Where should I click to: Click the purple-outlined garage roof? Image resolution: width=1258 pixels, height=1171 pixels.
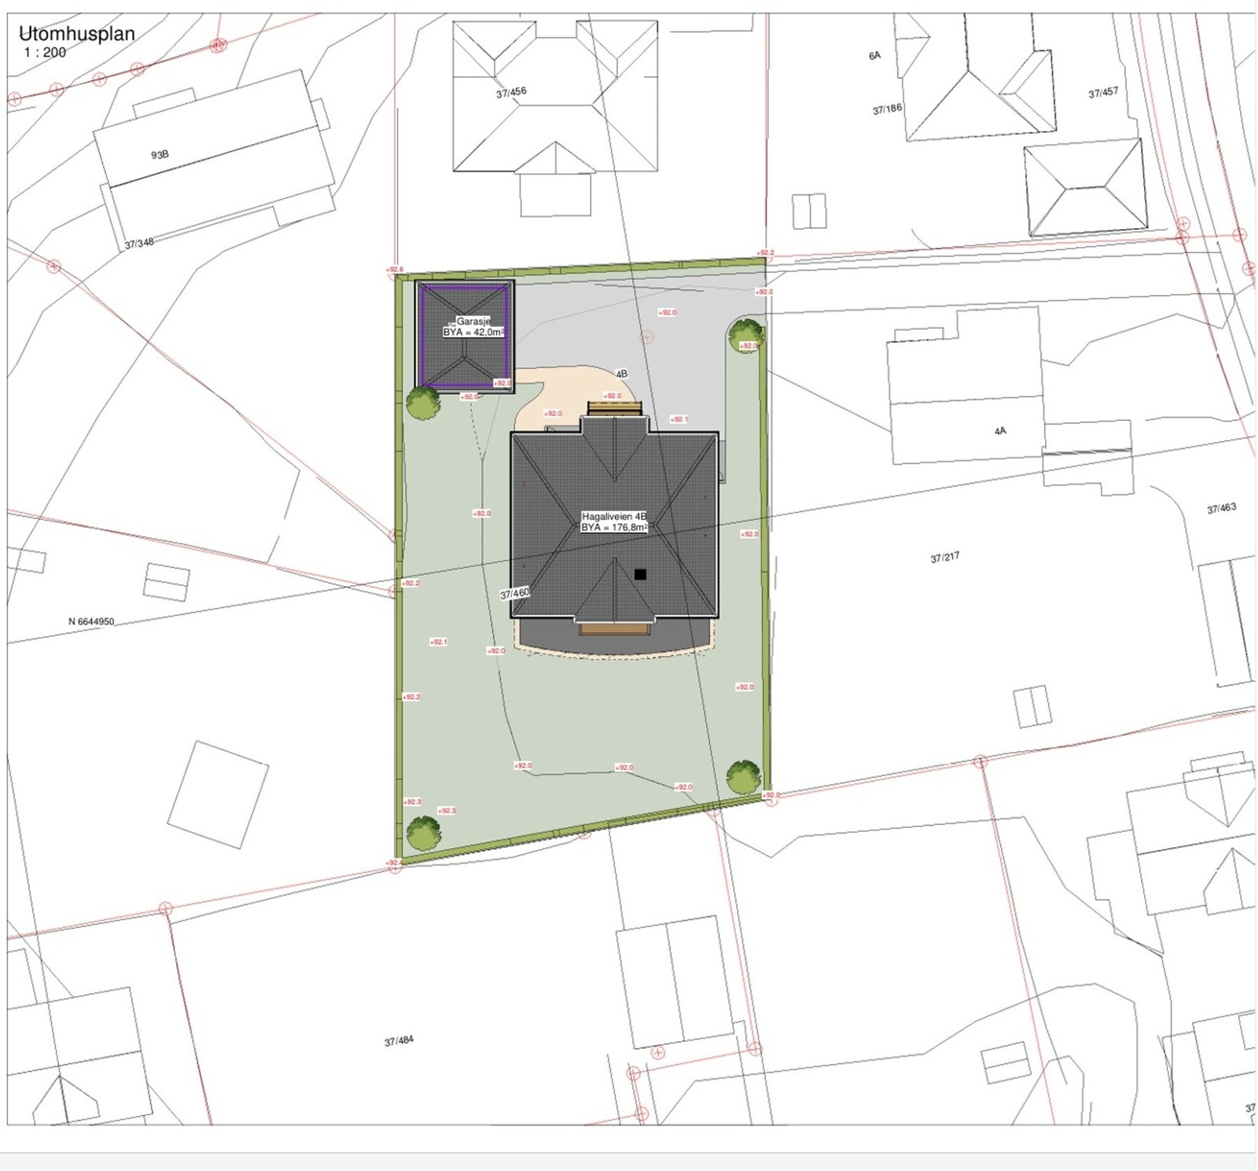click(464, 336)
